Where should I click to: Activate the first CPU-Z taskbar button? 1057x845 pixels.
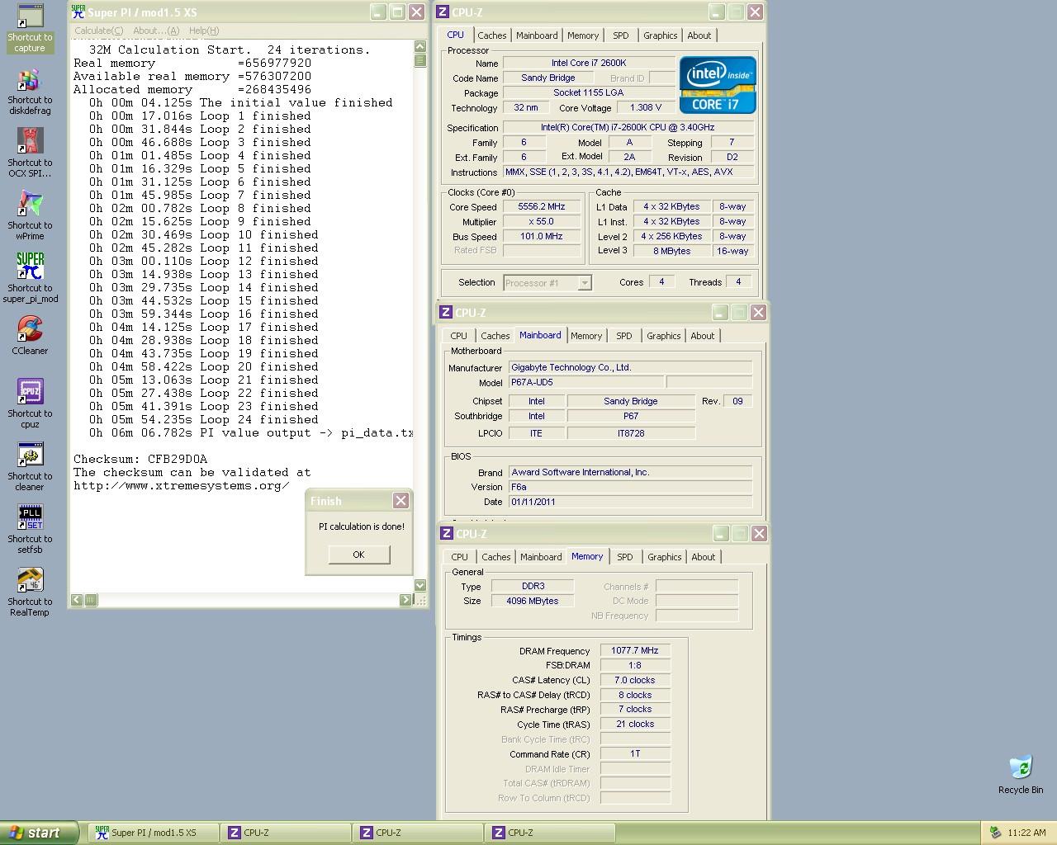click(x=286, y=833)
